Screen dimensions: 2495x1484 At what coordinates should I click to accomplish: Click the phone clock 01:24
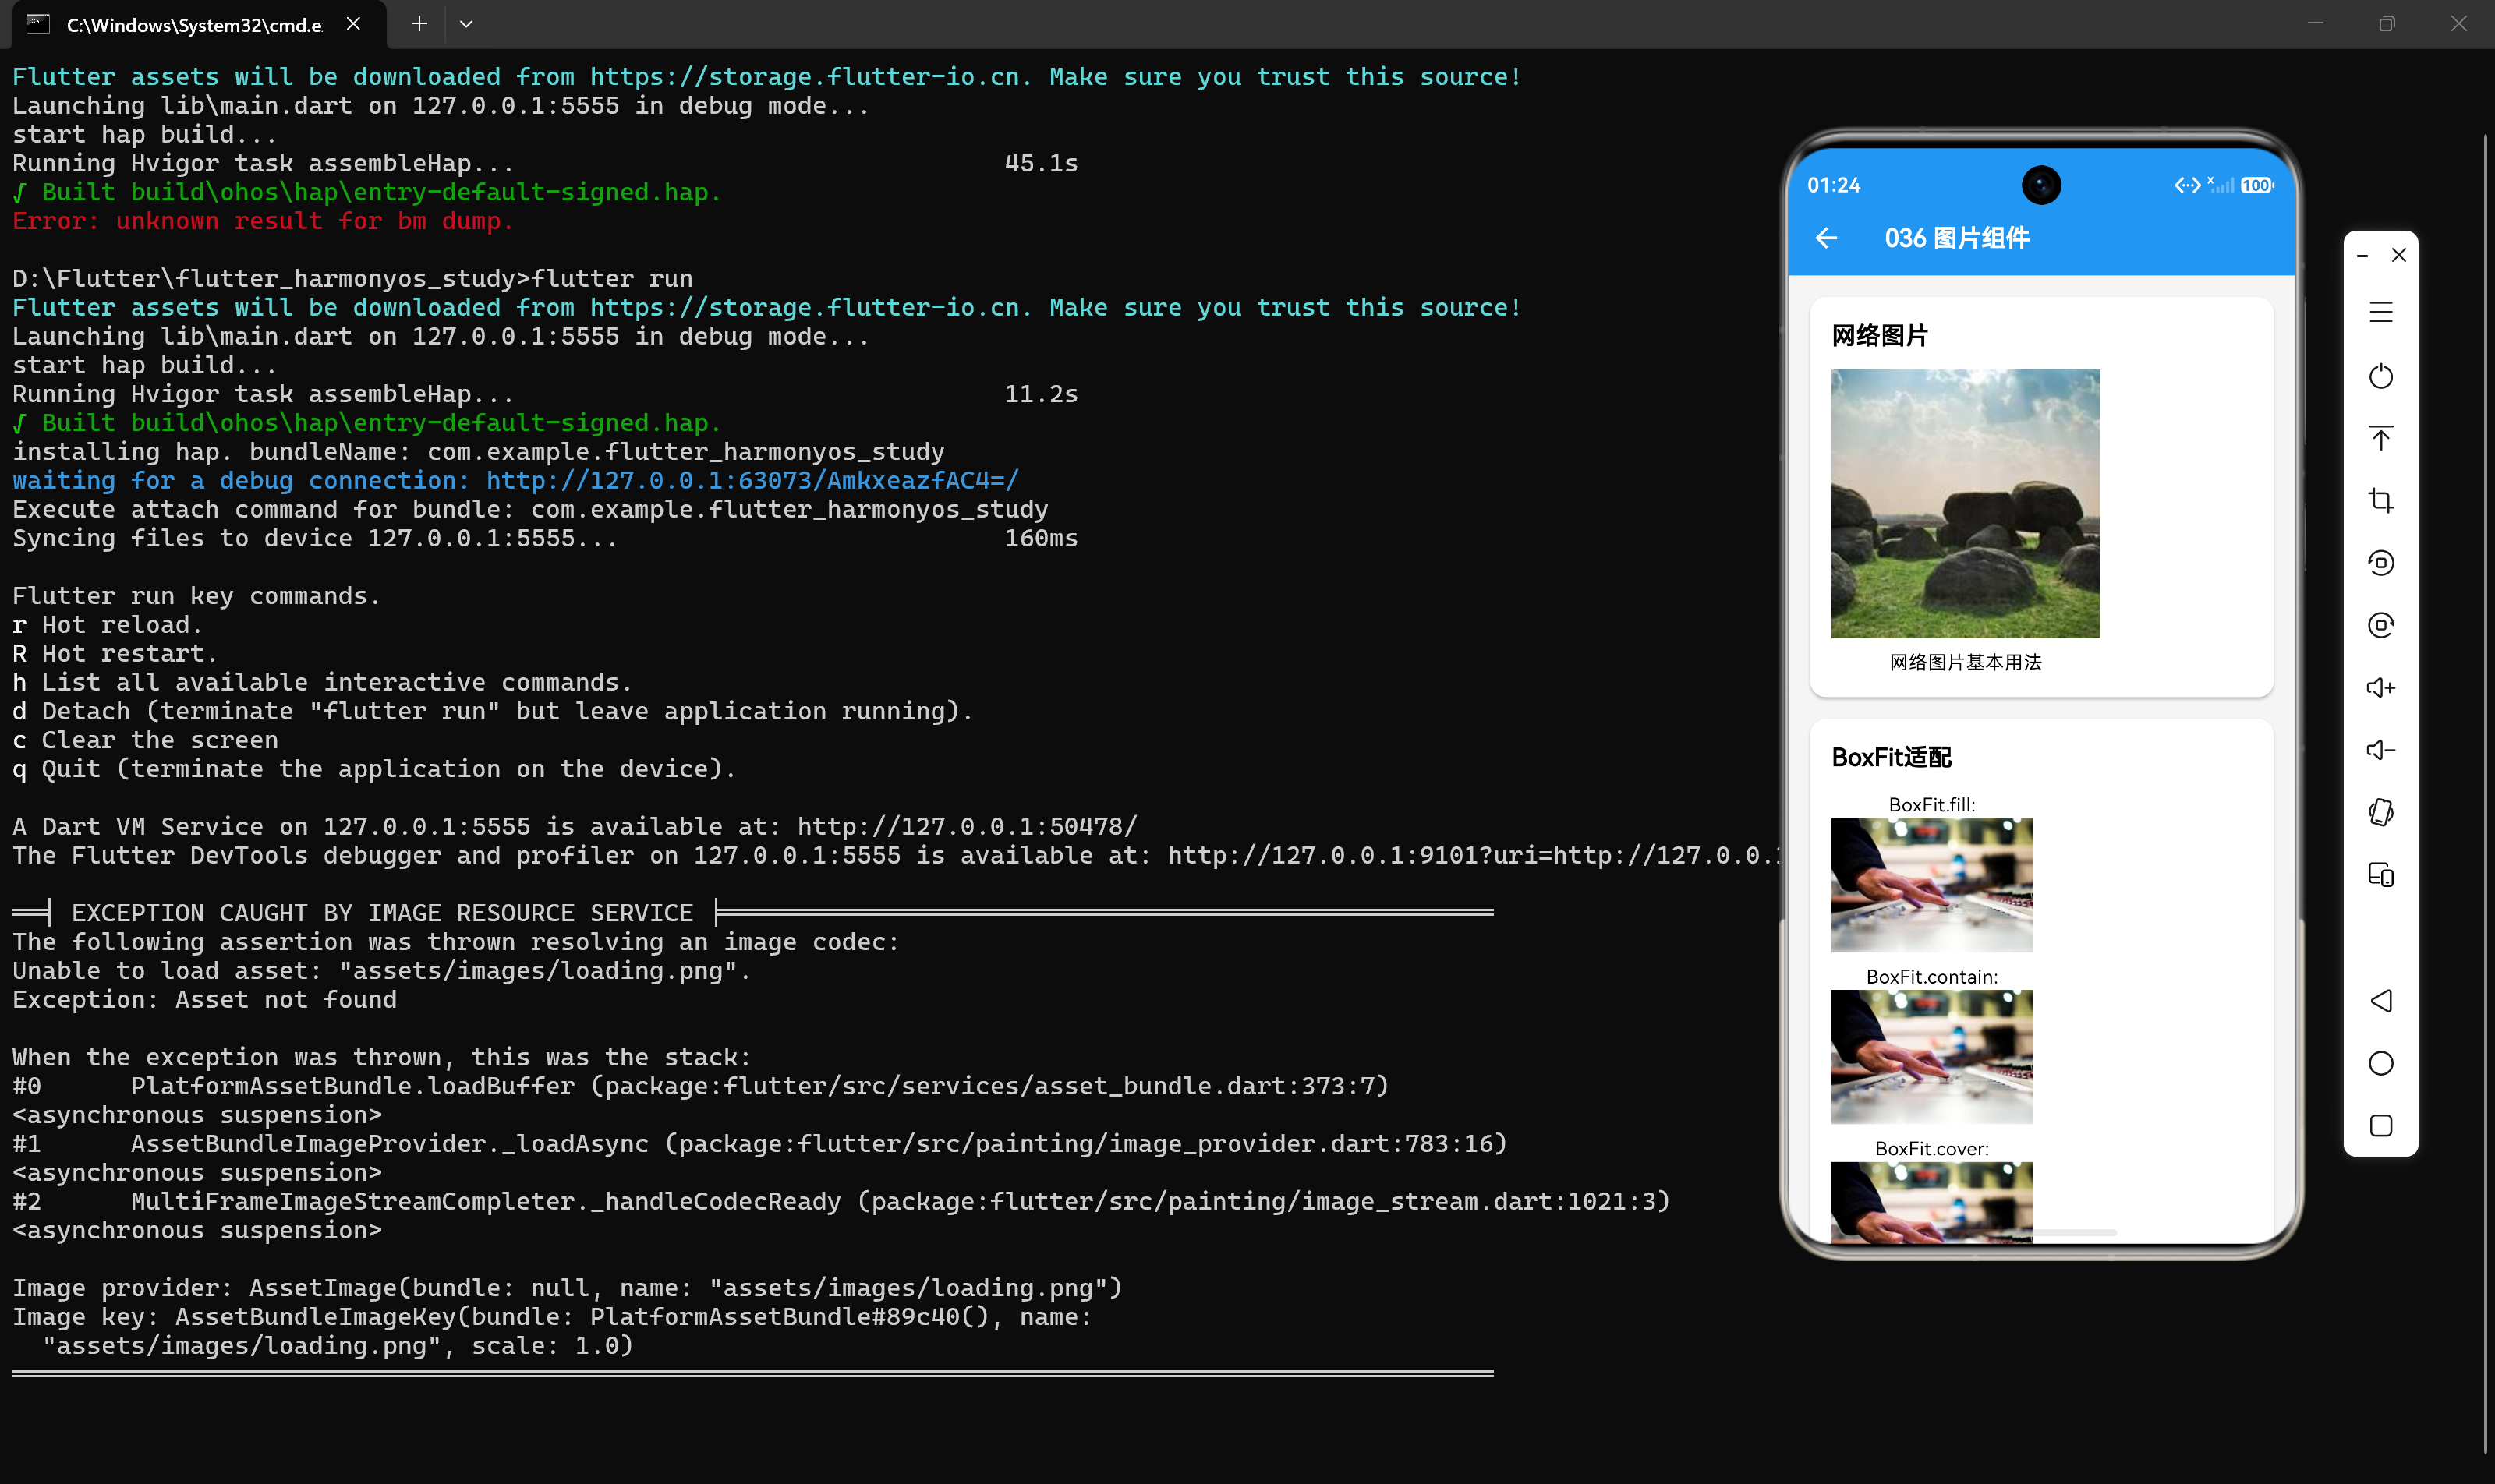coord(1834,185)
